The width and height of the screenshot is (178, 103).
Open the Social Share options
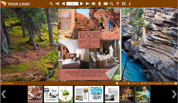pyautogui.click(x=170, y=83)
